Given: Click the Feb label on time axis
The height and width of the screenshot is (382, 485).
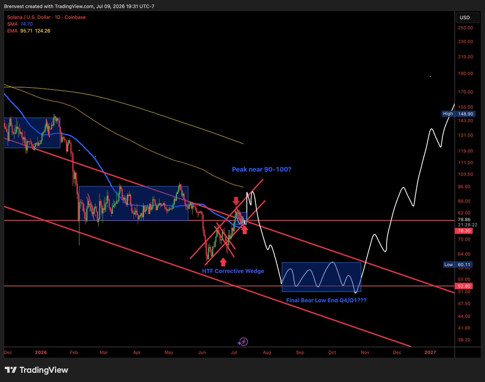Looking at the screenshot, I should tap(74, 353).
